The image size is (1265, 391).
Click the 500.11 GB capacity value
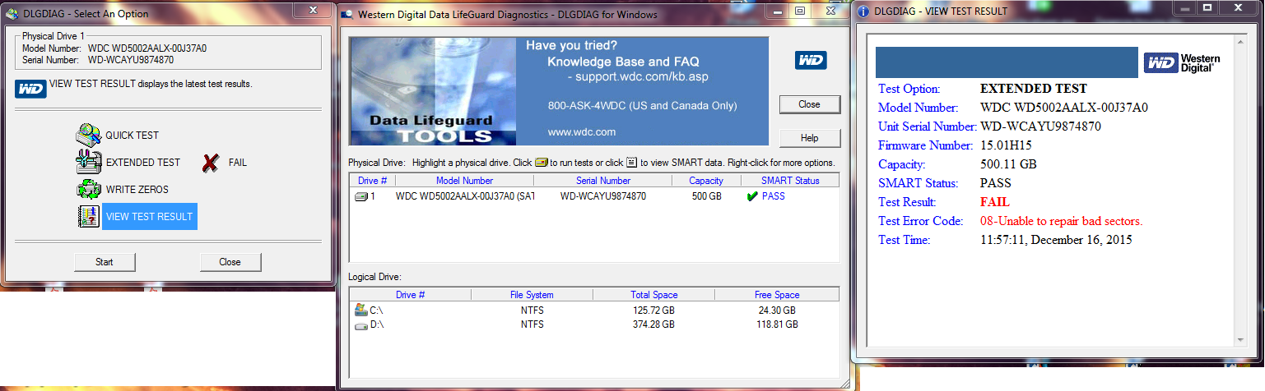[x=1008, y=164]
